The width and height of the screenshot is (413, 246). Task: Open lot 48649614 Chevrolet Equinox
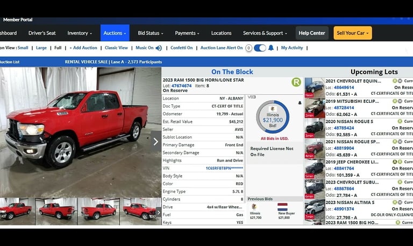click(x=344, y=88)
